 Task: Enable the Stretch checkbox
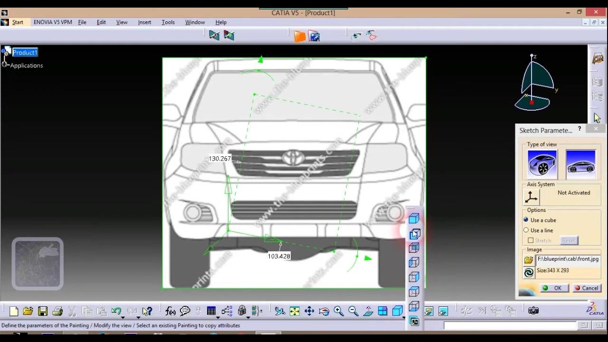(531, 240)
